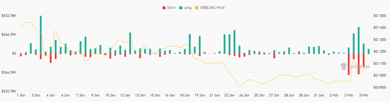Click the top $532.78K axis label
Viewport: 390px width, 102px height.
[x=9, y=16]
